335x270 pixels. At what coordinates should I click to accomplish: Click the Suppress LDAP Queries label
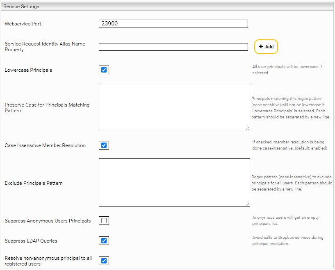31,241
